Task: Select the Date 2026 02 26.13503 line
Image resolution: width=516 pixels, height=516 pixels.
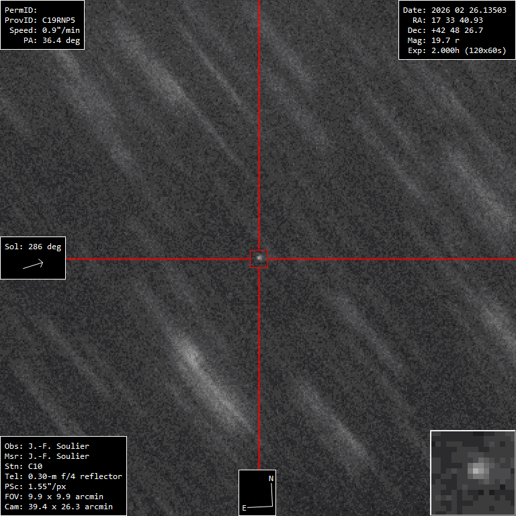Action: click(x=454, y=10)
